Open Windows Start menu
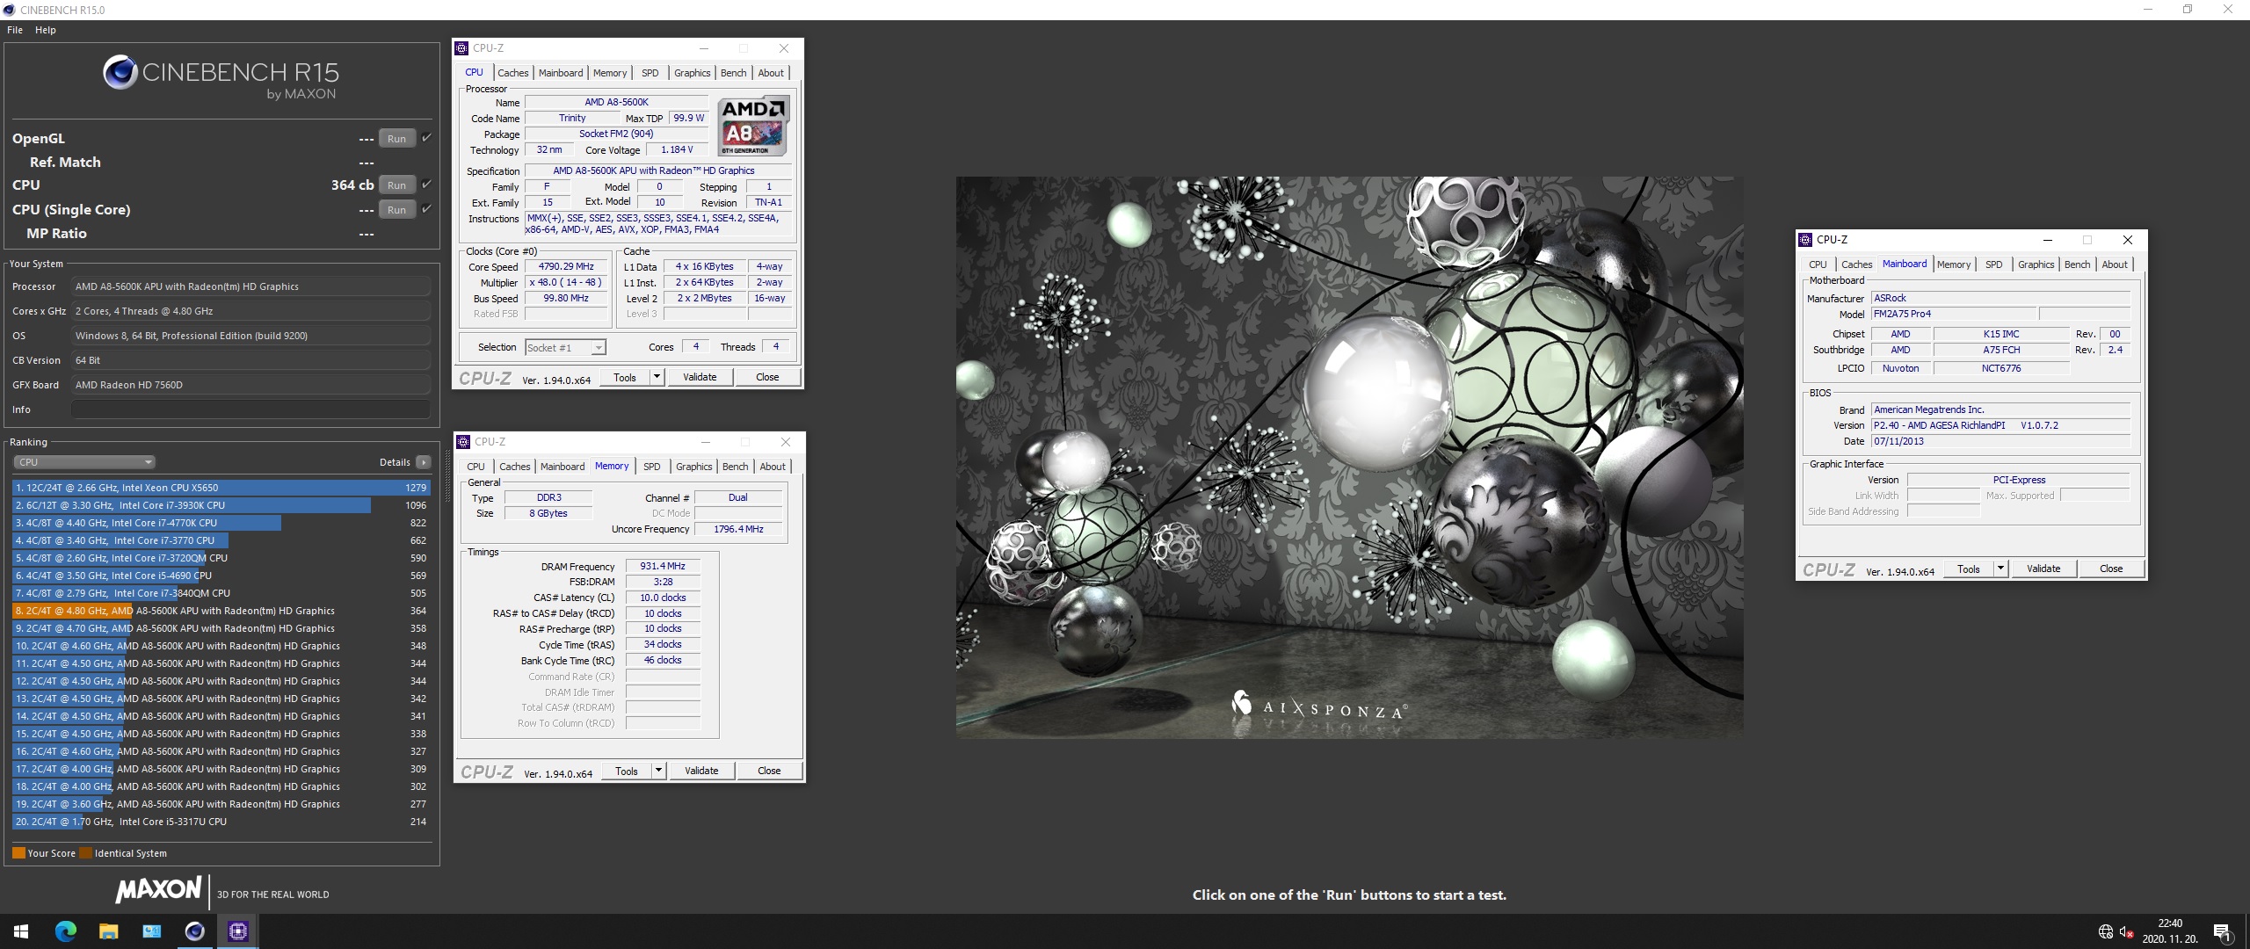The height and width of the screenshot is (949, 2250). tap(21, 931)
